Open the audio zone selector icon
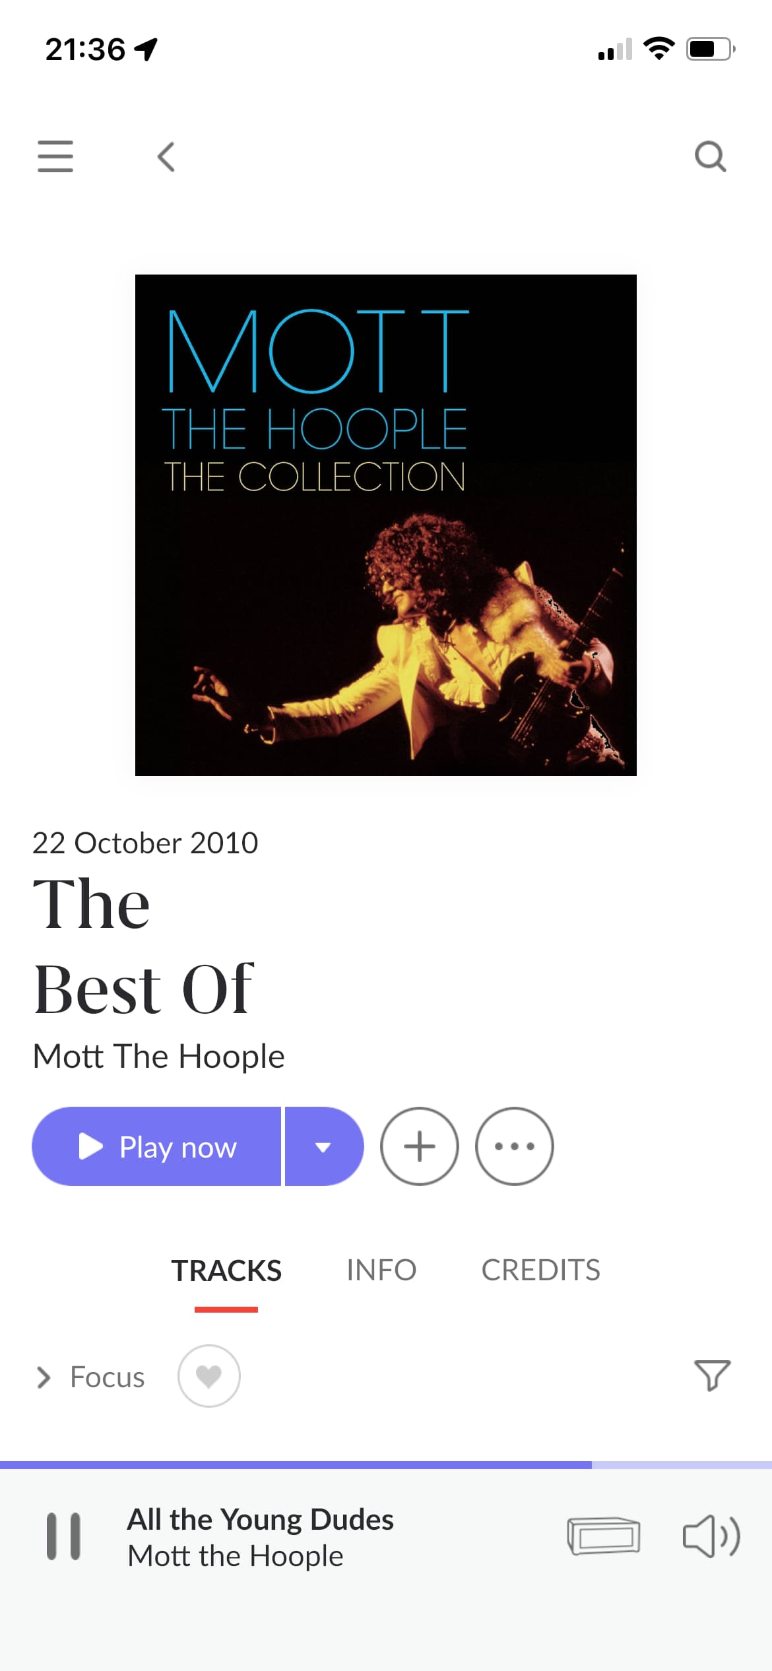 click(x=604, y=1536)
